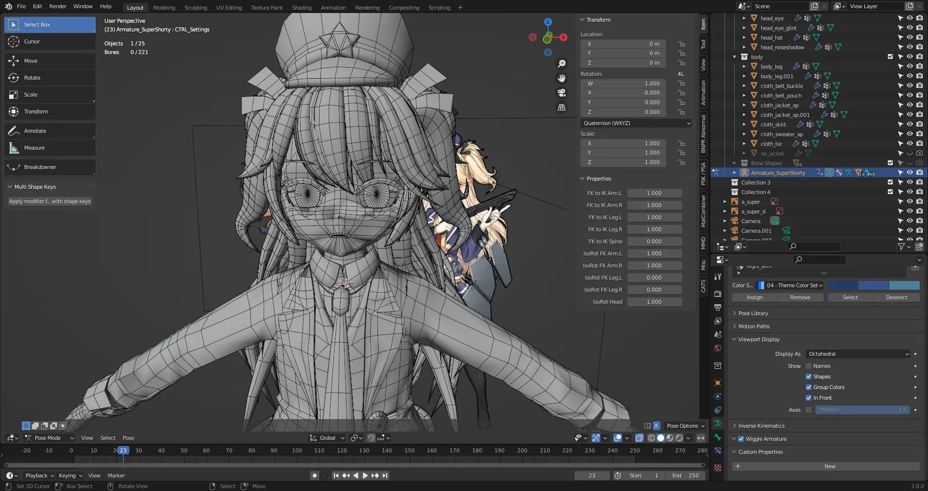
Task: Click the bone group color swatch
Action: pos(873,285)
